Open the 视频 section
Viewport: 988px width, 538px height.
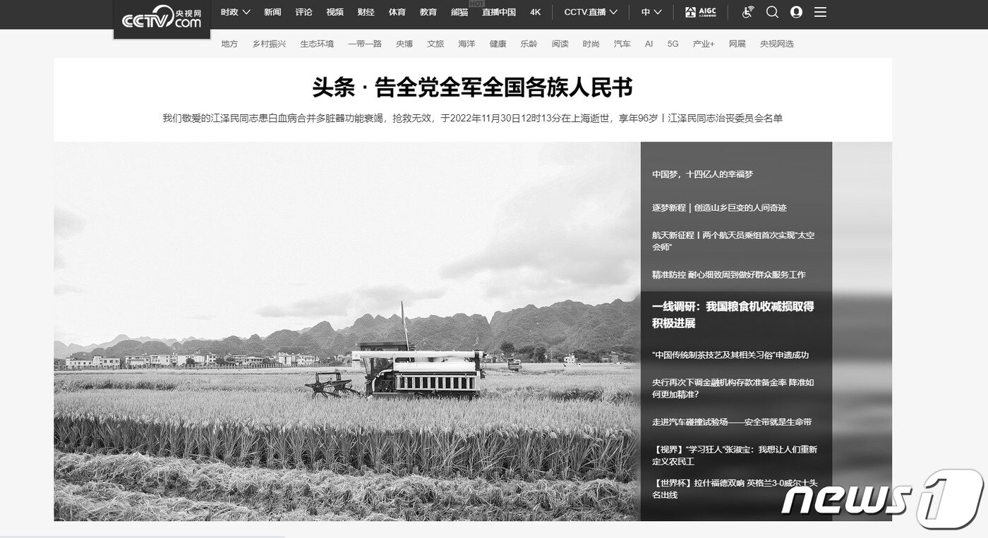[x=335, y=12]
